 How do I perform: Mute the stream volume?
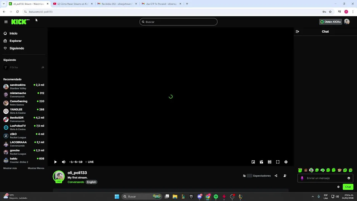[64, 162]
